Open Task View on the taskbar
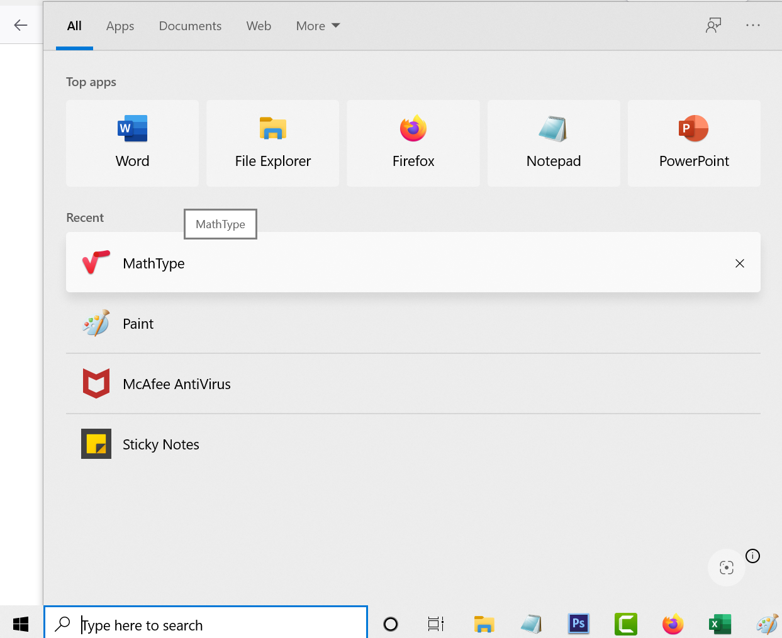 click(x=436, y=624)
